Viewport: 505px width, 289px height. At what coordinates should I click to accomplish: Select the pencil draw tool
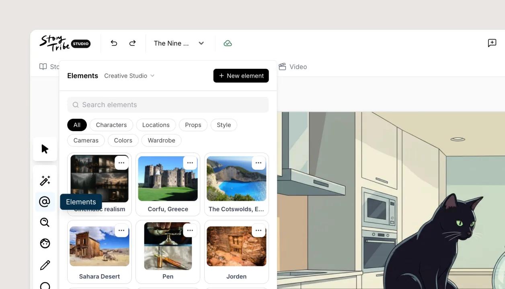click(x=45, y=265)
